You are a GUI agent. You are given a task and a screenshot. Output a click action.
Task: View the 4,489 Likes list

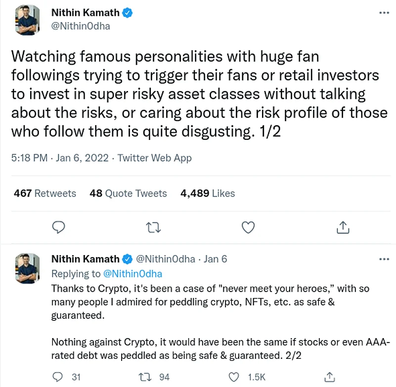208,193
